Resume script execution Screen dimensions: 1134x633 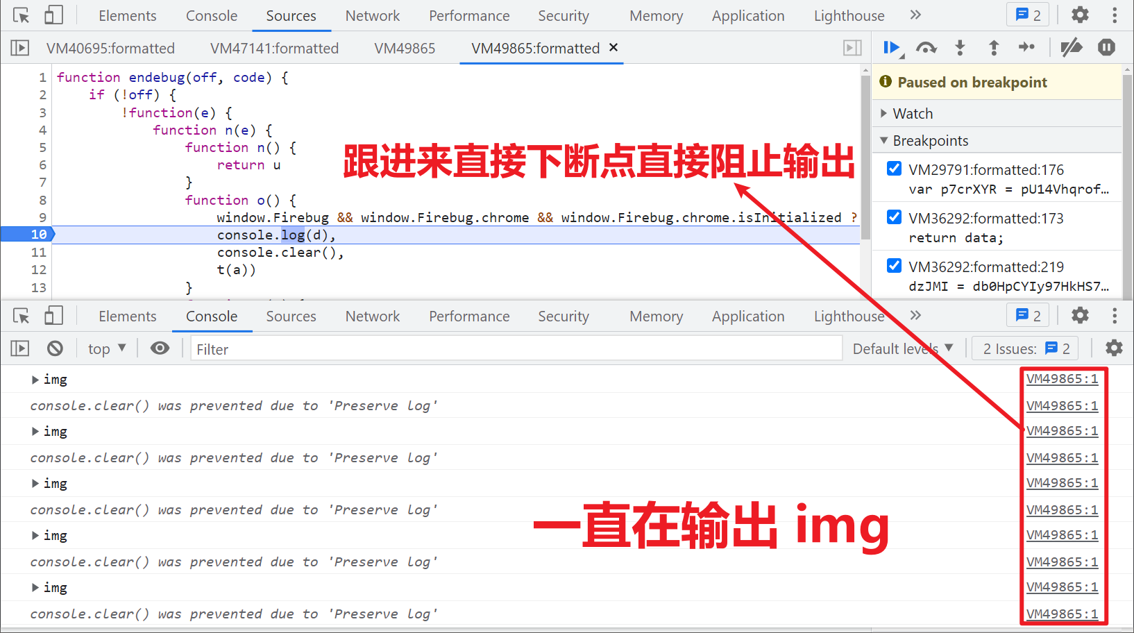pyautogui.click(x=892, y=48)
